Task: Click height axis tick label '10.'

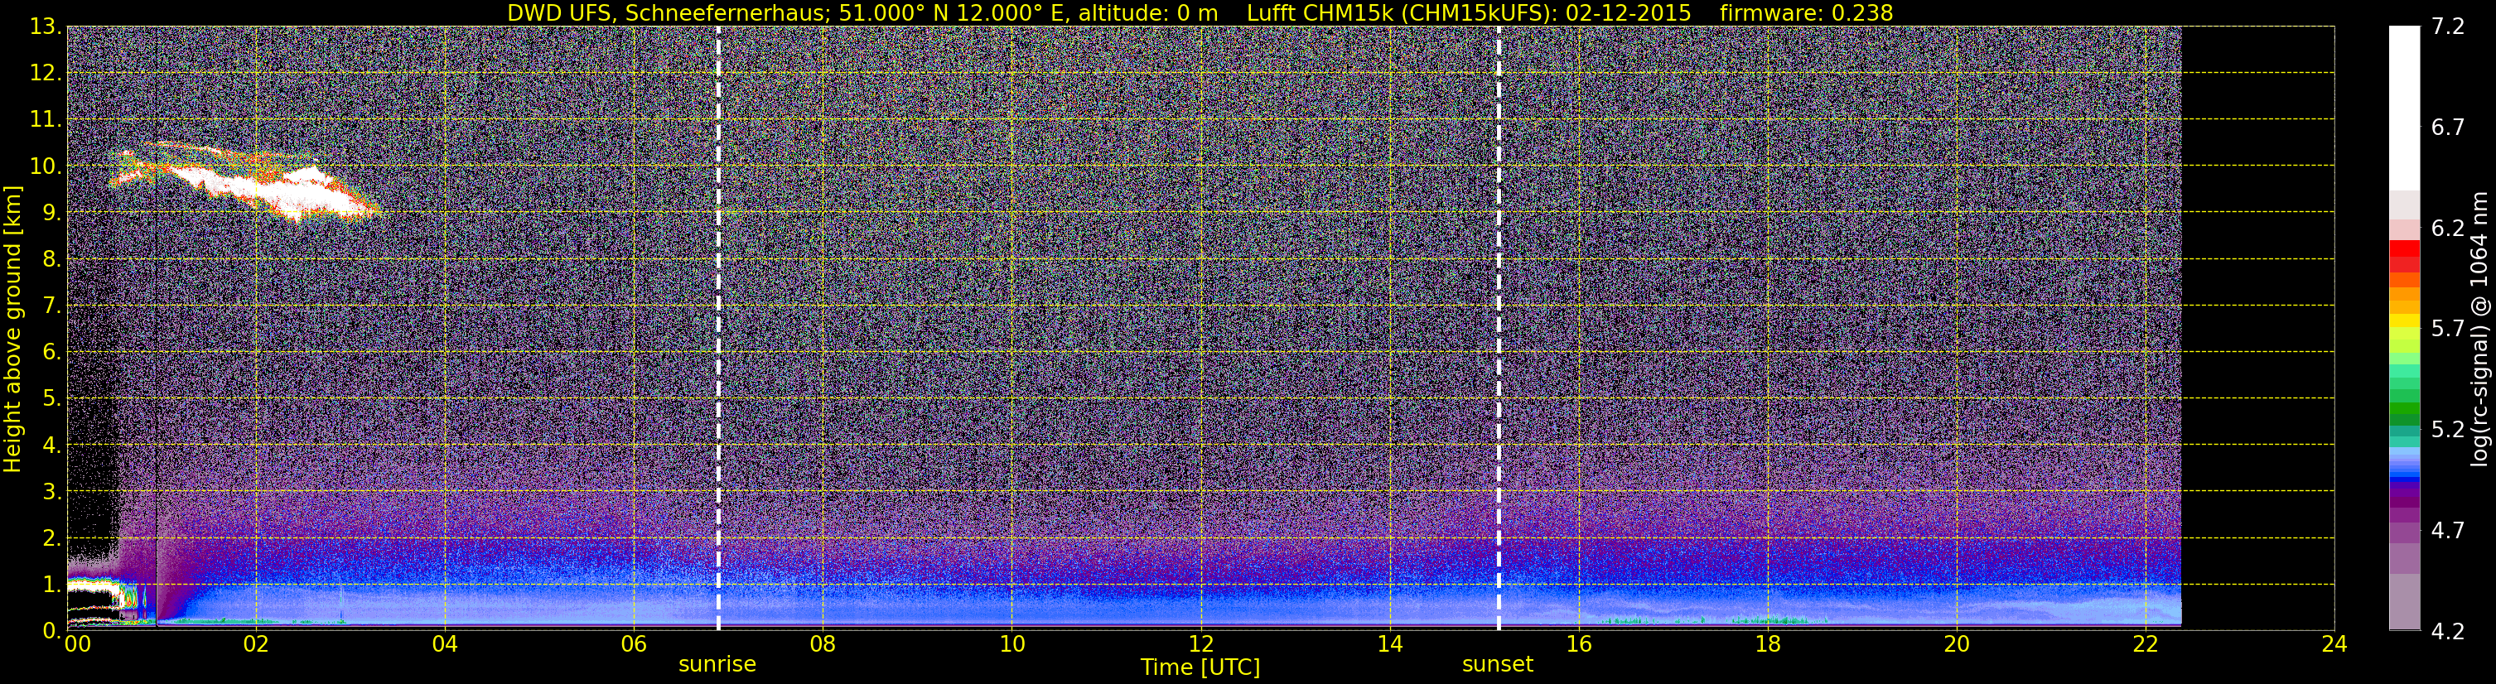Action: click(x=45, y=166)
